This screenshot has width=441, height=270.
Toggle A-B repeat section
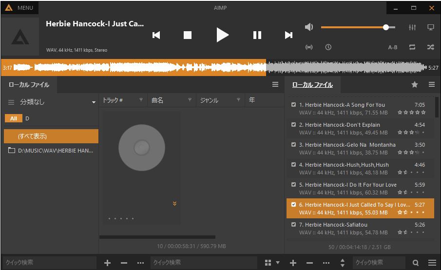pyautogui.click(x=393, y=47)
